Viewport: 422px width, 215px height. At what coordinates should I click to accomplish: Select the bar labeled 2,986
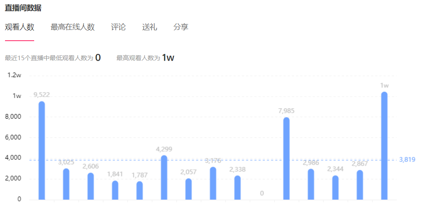[311, 184]
